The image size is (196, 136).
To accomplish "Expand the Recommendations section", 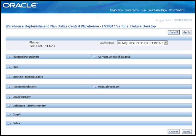I will 9,87.
